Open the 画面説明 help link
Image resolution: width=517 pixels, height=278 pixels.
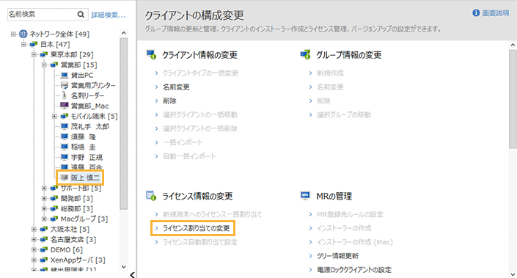tap(495, 13)
